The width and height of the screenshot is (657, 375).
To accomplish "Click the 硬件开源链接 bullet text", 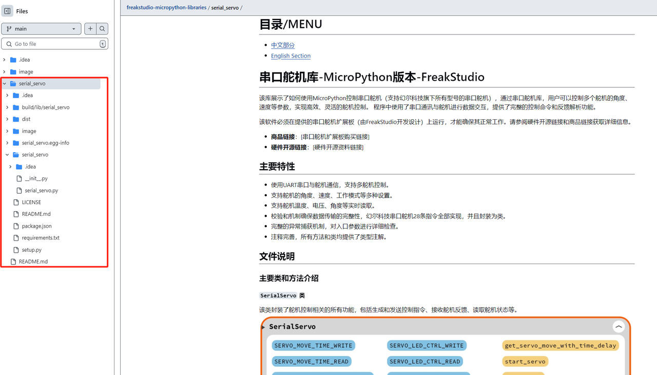I will (317, 147).
